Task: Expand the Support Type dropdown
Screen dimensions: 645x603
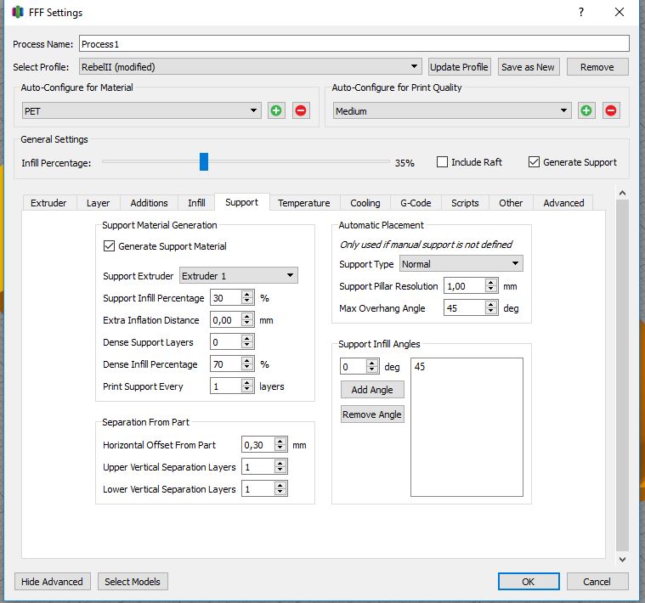Action: tap(461, 264)
